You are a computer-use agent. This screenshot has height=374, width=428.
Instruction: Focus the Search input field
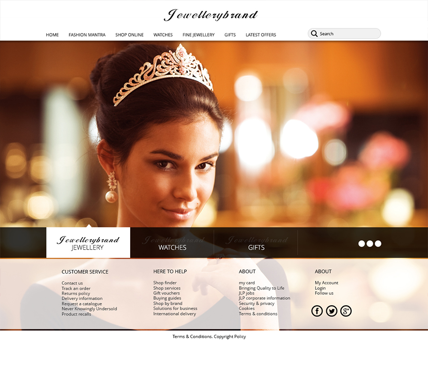[x=344, y=34]
